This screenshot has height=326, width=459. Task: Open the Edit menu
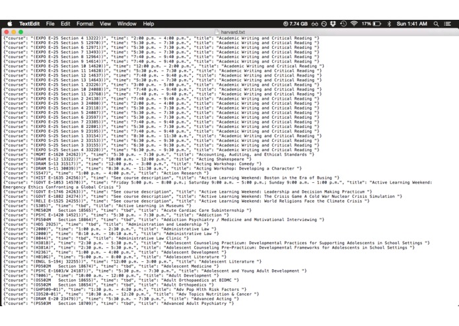pos(65,24)
